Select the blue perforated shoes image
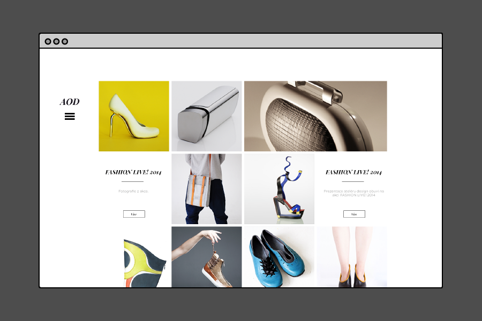This screenshot has height=321, width=482. click(x=279, y=257)
